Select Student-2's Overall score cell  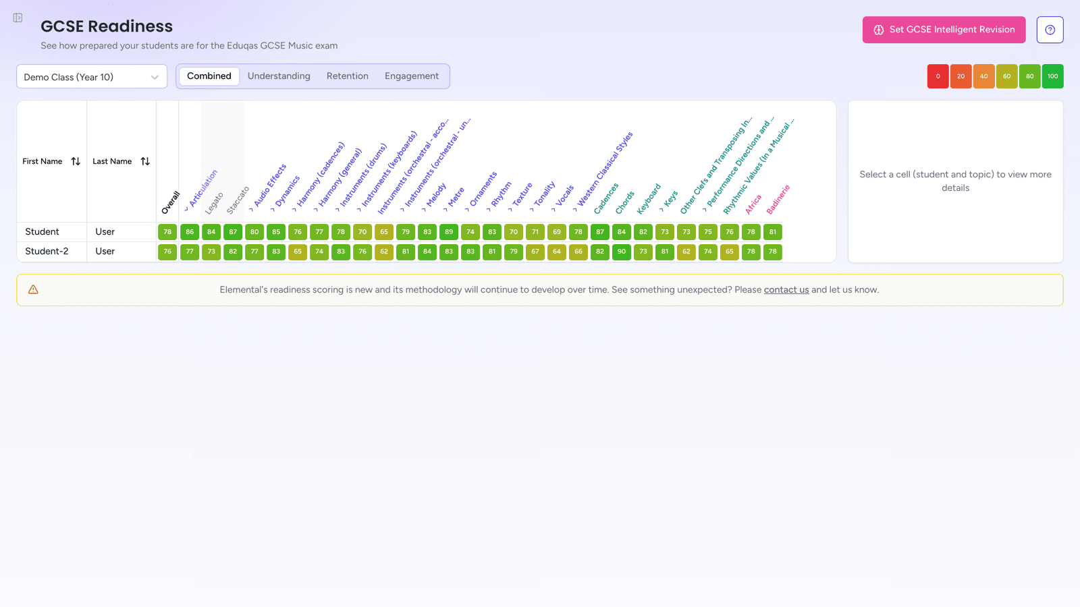(x=167, y=252)
